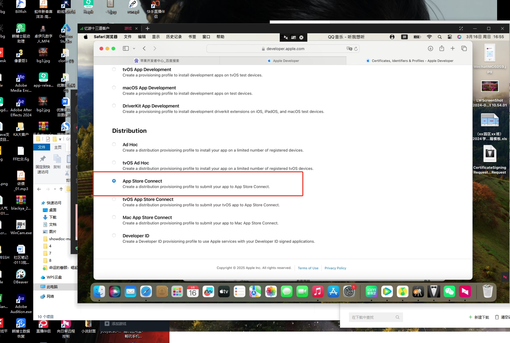Viewport: 510px width, 343px height.
Task: Open the 主页 ribbon tab in File Explorer
Action: coord(58,147)
